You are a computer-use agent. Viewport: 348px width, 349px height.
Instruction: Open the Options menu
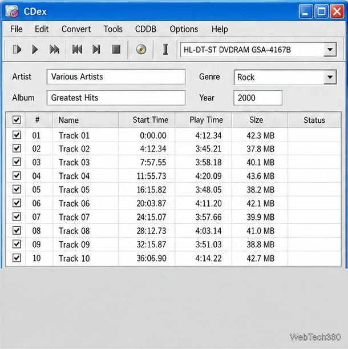point(184,29)
